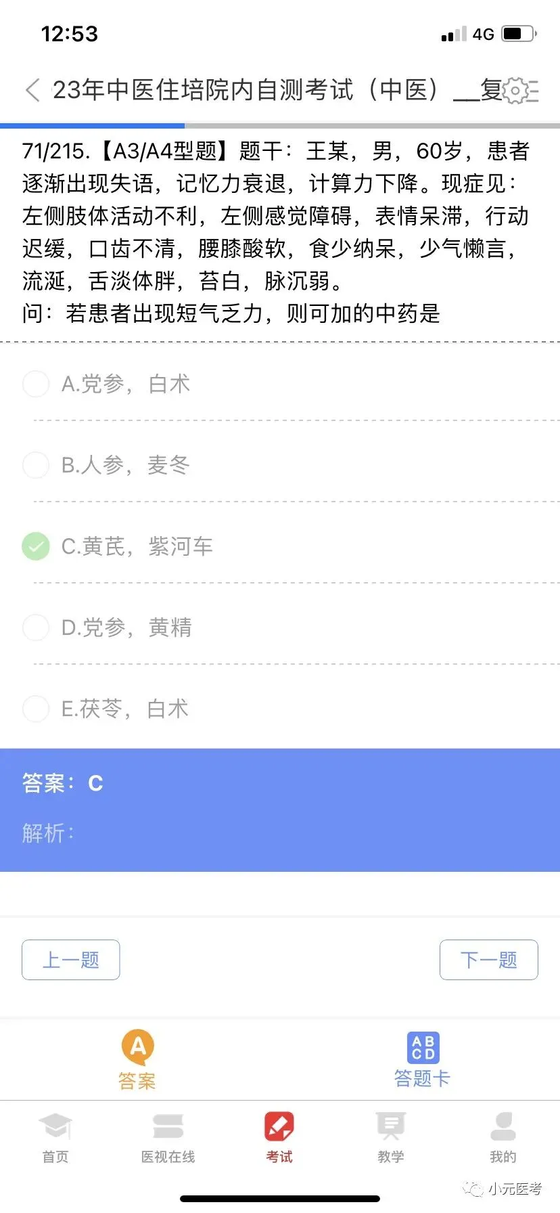The image size is (560, 1213).
Task: Tap the blue exam progress bar
Action: pos(93,125)
